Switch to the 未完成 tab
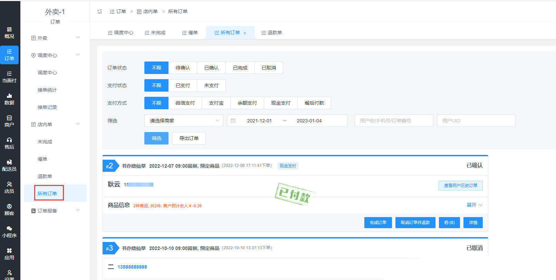Viewport: 556px width, 280px height. pyautogui.click(x=155, y=32)
